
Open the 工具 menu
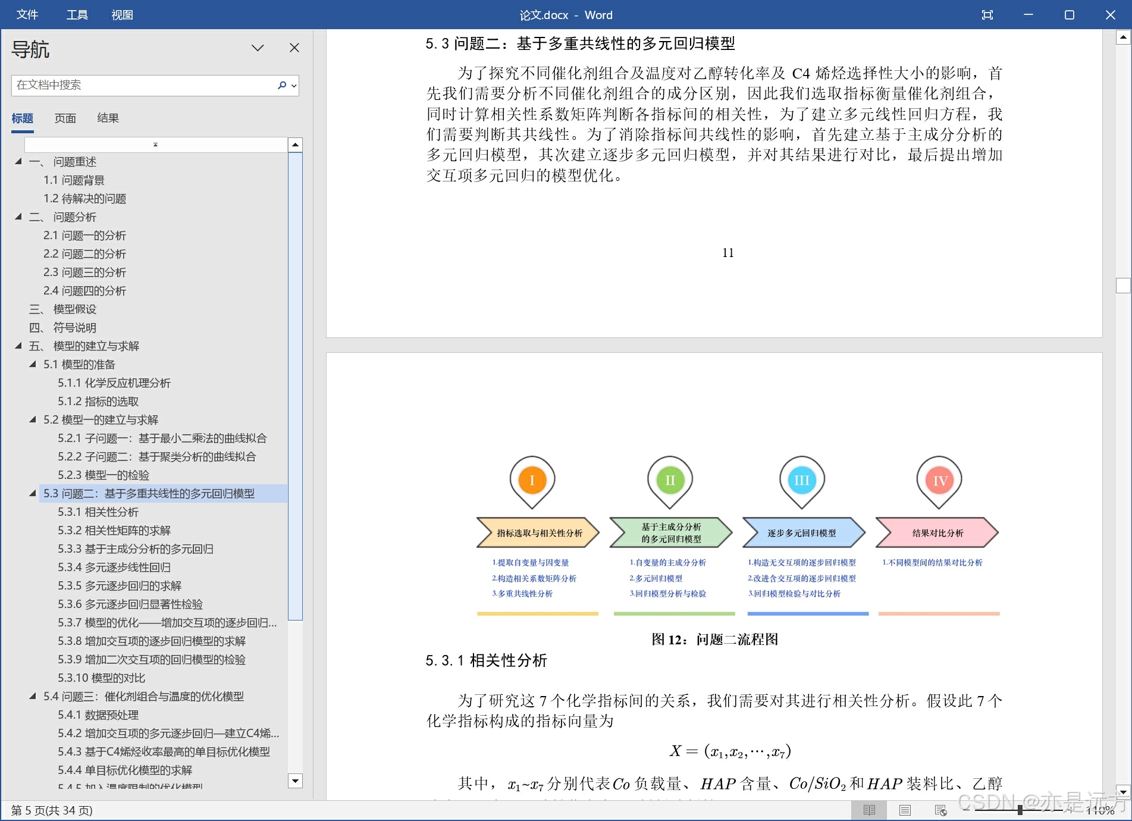pos(77,15)
